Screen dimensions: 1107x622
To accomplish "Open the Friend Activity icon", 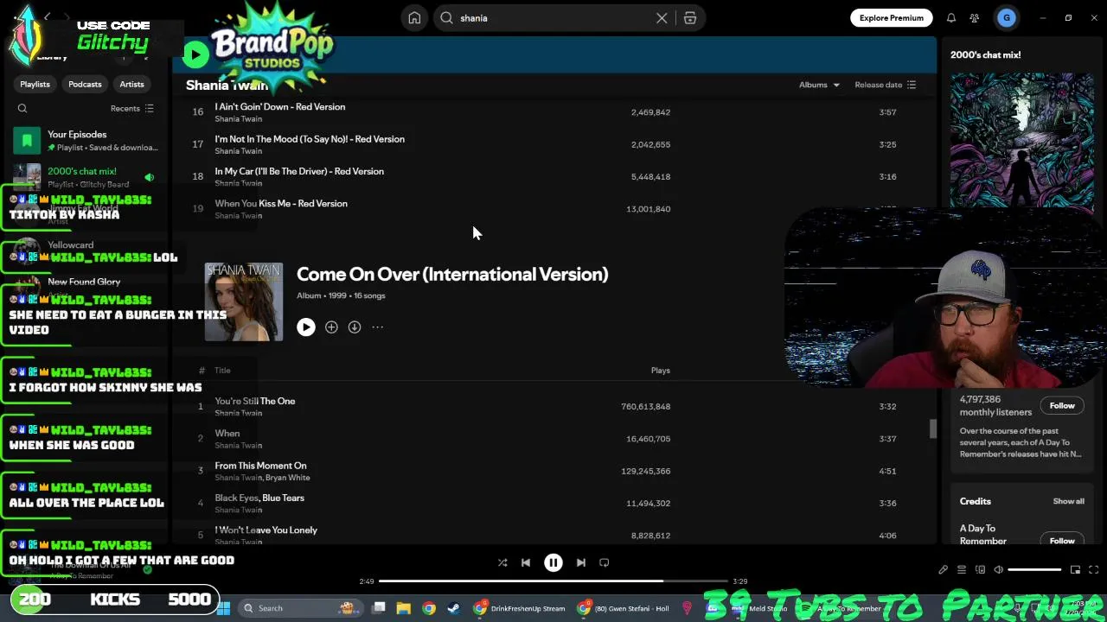I will click(x=975, y=18).
